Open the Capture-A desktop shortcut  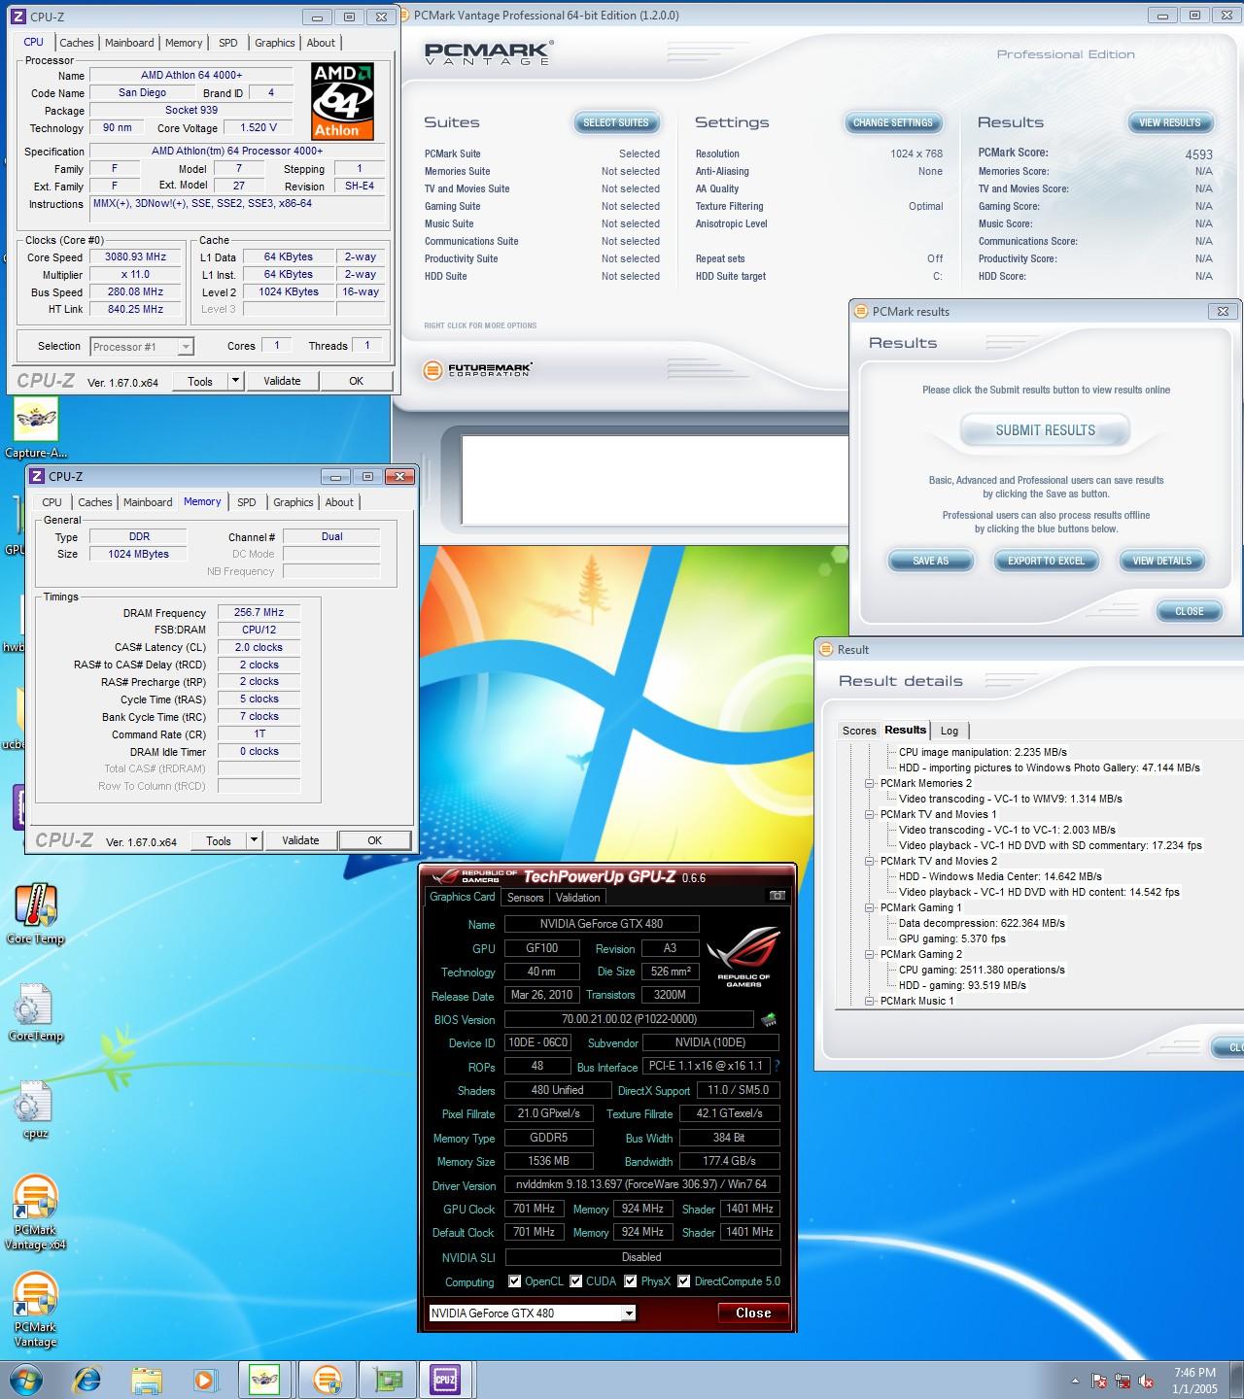pos(36,427)
